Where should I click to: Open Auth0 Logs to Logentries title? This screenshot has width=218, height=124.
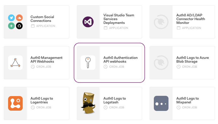point(42,100)
